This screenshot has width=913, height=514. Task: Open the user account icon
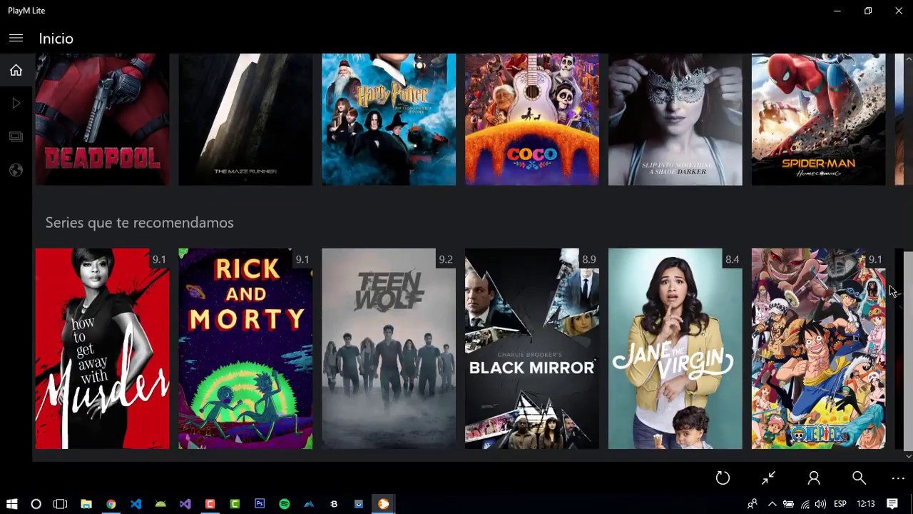[x=814, y=478]
